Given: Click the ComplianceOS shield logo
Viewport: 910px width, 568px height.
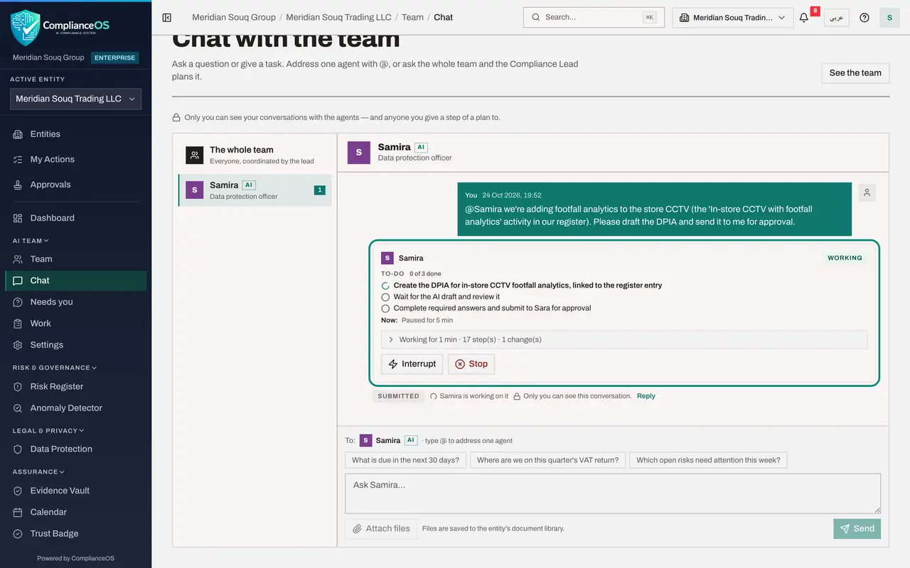Looking at the screenshot, I should [25, 27].
